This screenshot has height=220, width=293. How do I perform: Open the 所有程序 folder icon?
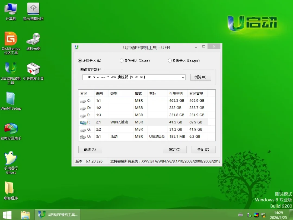[x=11, y=191]
